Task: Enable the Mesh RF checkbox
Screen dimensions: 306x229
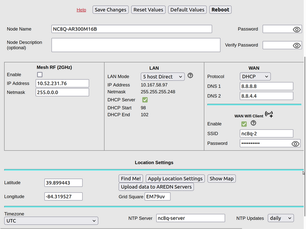Action: (x=40, y=75)
